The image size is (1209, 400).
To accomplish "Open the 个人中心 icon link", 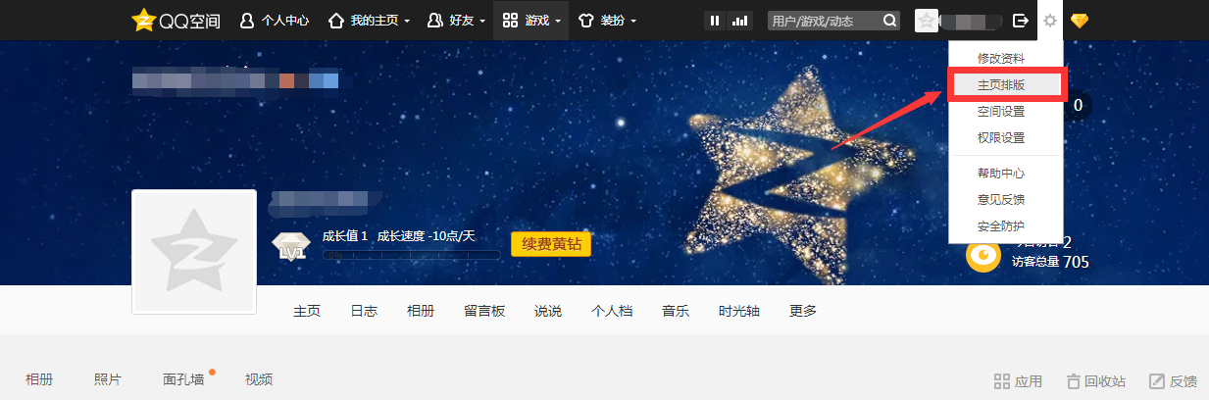I will pos(273,20).
